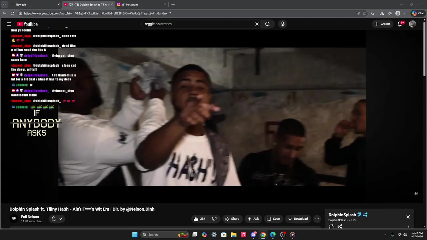
Task: Open the YouTube account avatar menu
Action: click(x=413, y=24)
